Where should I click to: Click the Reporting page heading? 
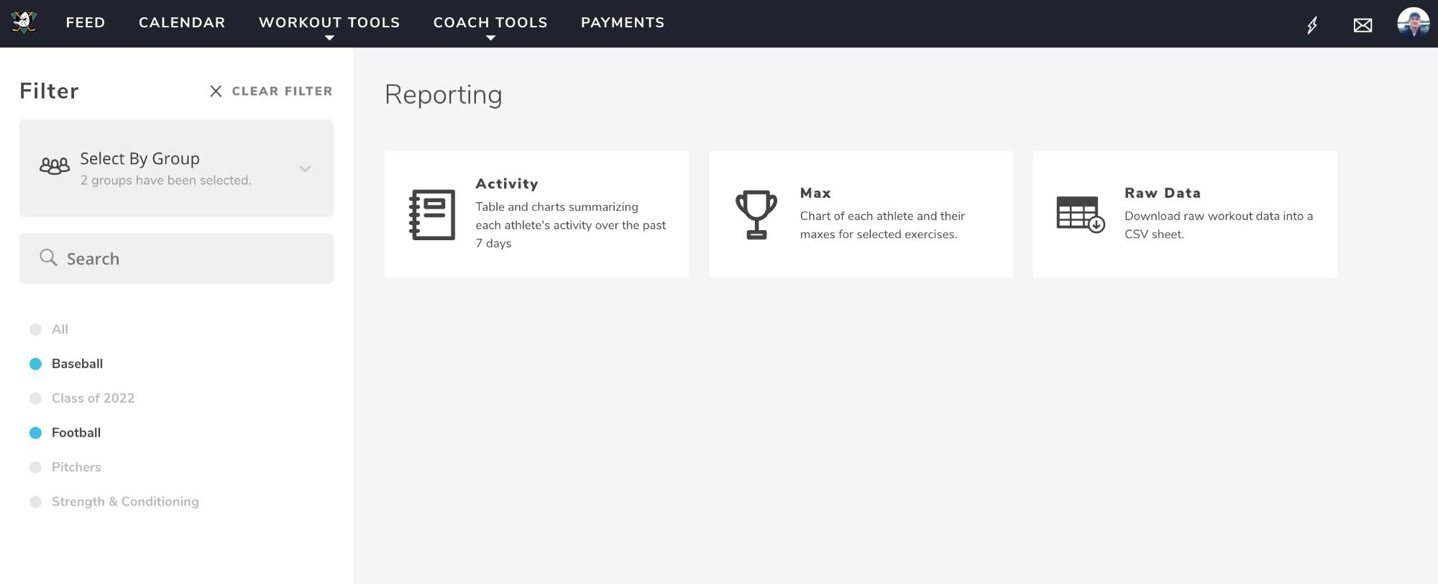click(443, 95)
